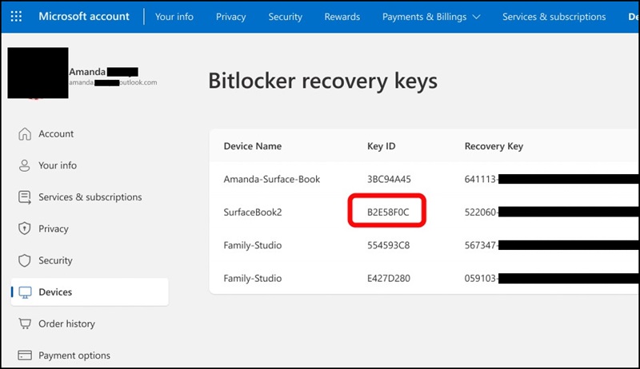Click Key ID E427D280
640x369 pixels.
point(389,278)
